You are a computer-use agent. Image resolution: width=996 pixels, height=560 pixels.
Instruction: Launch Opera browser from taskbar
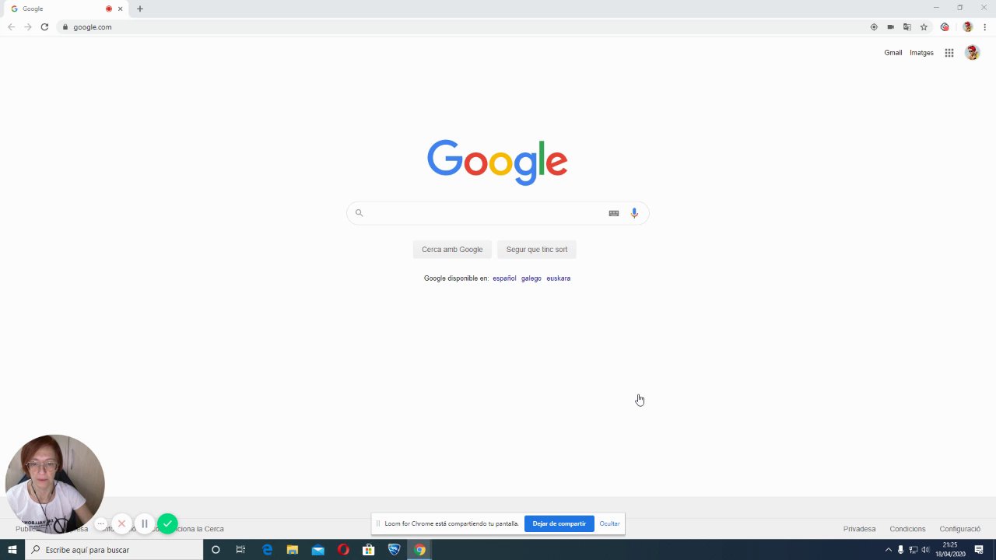pyautogui.click(x=343, y=550)
